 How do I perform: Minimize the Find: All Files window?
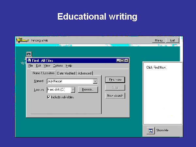(x=118, y=60)
